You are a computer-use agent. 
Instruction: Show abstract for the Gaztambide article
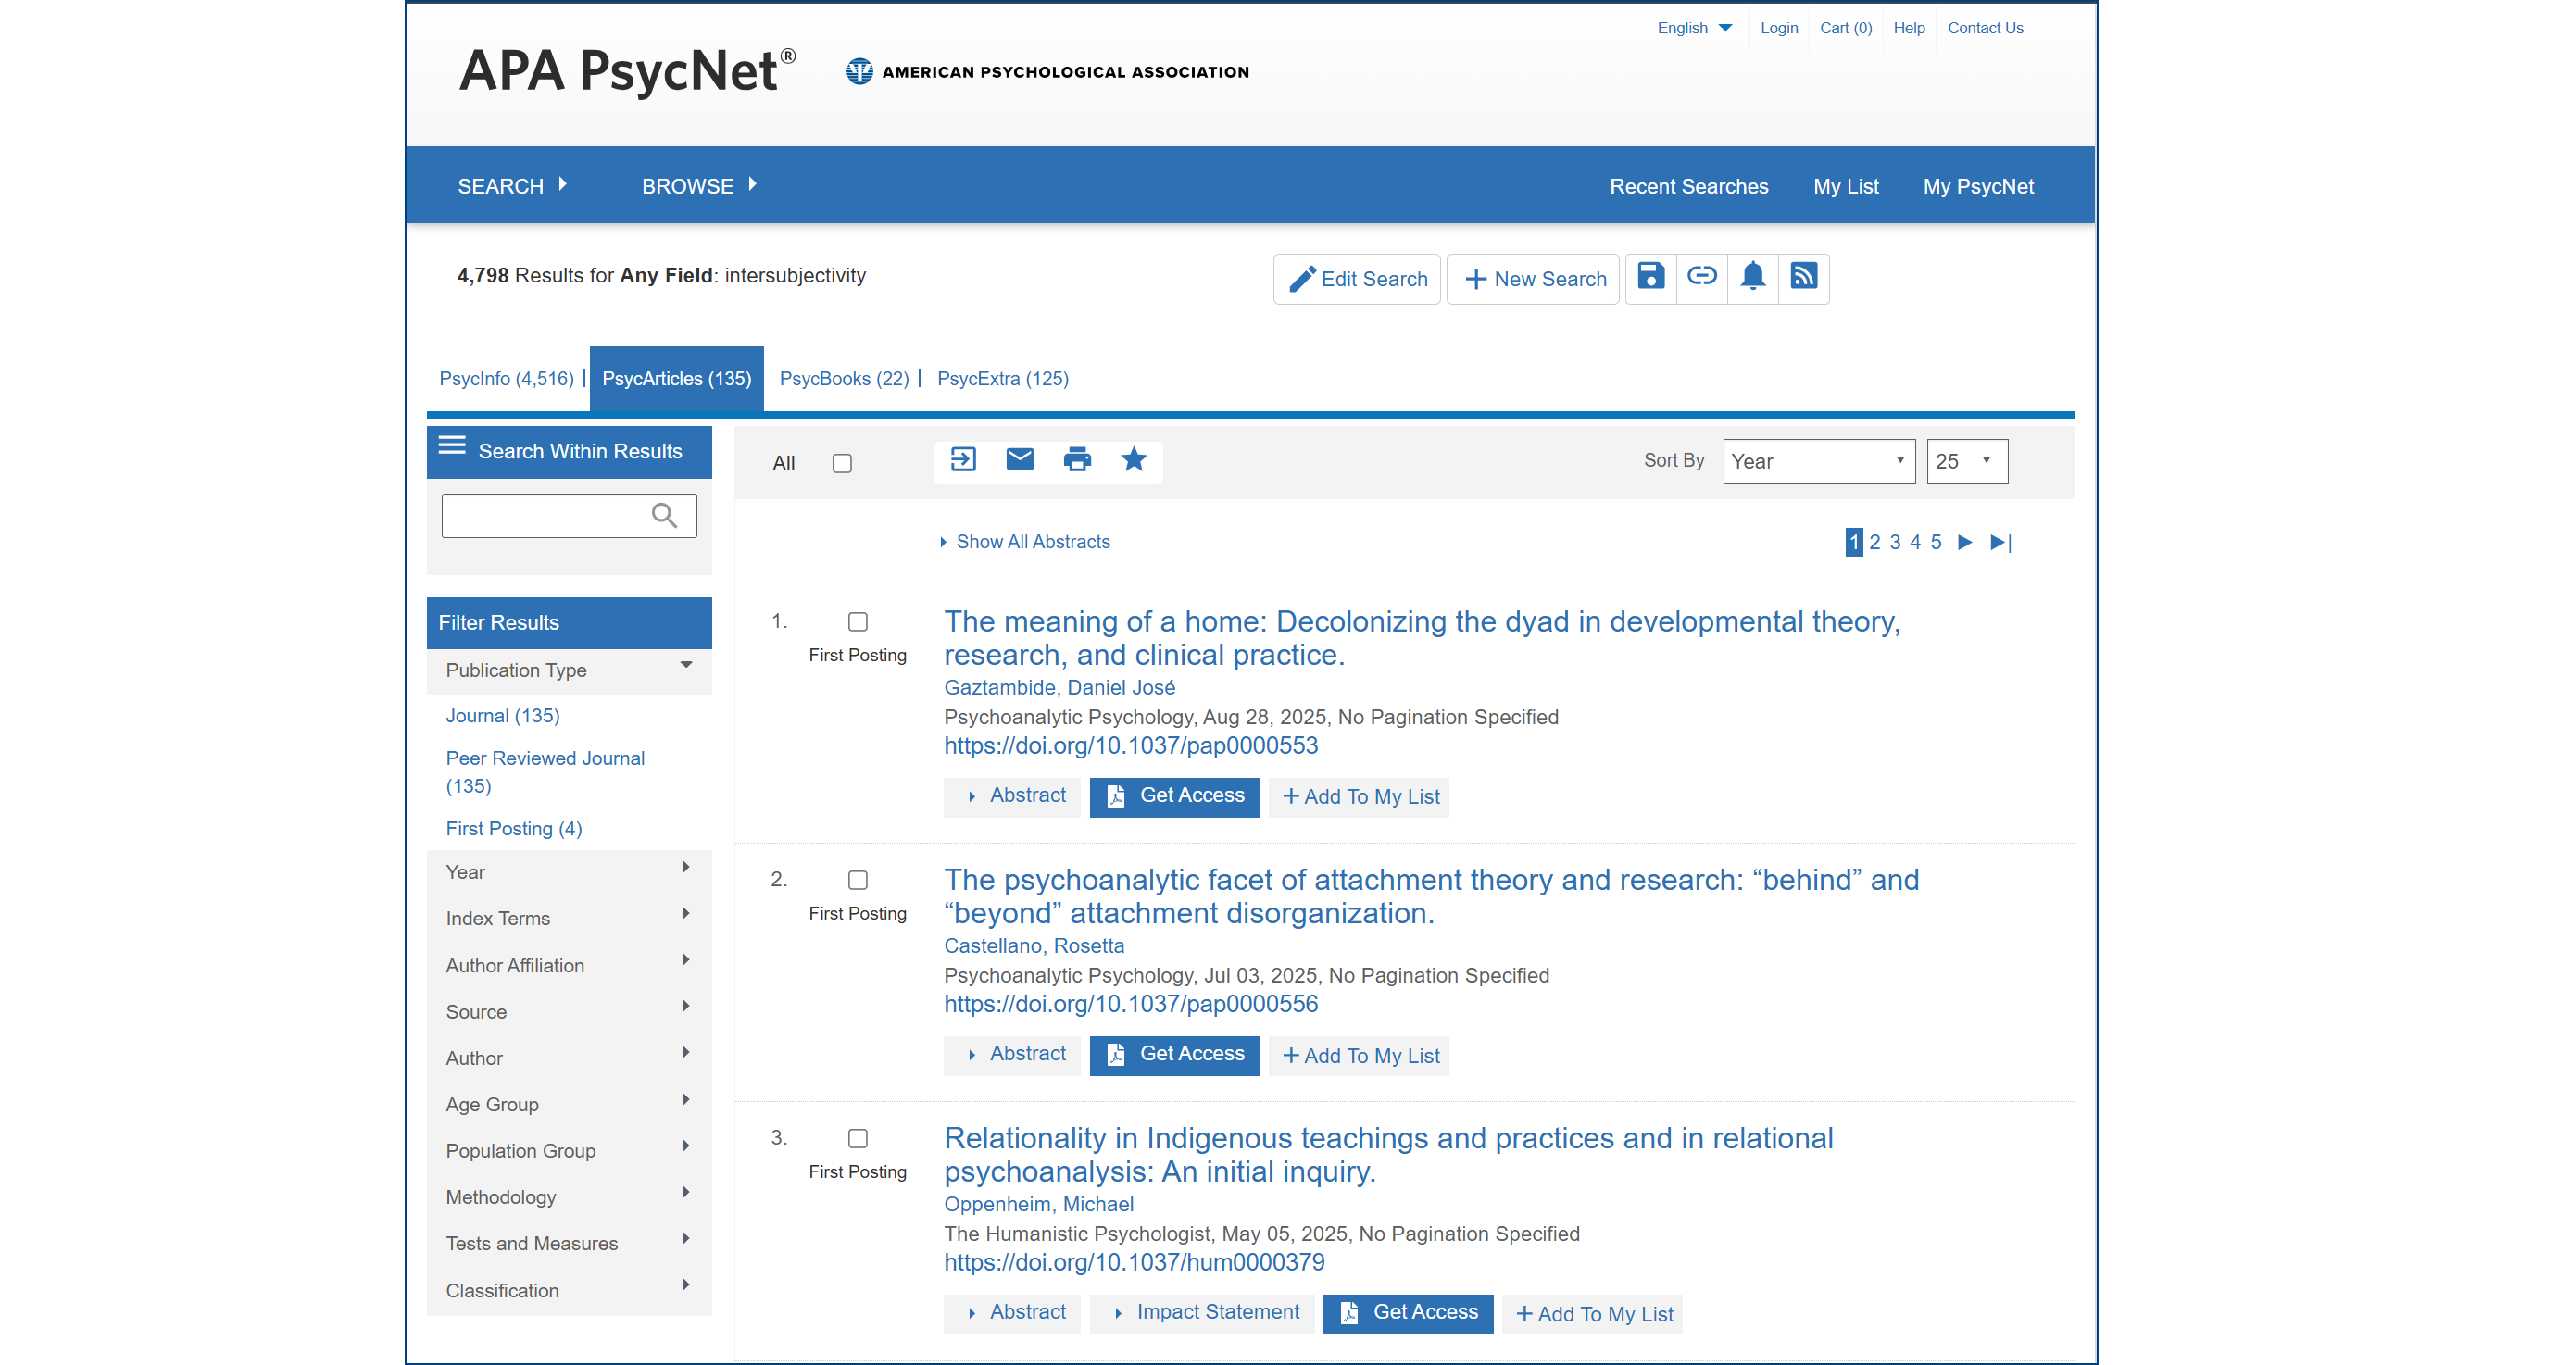pos(1011,796)
